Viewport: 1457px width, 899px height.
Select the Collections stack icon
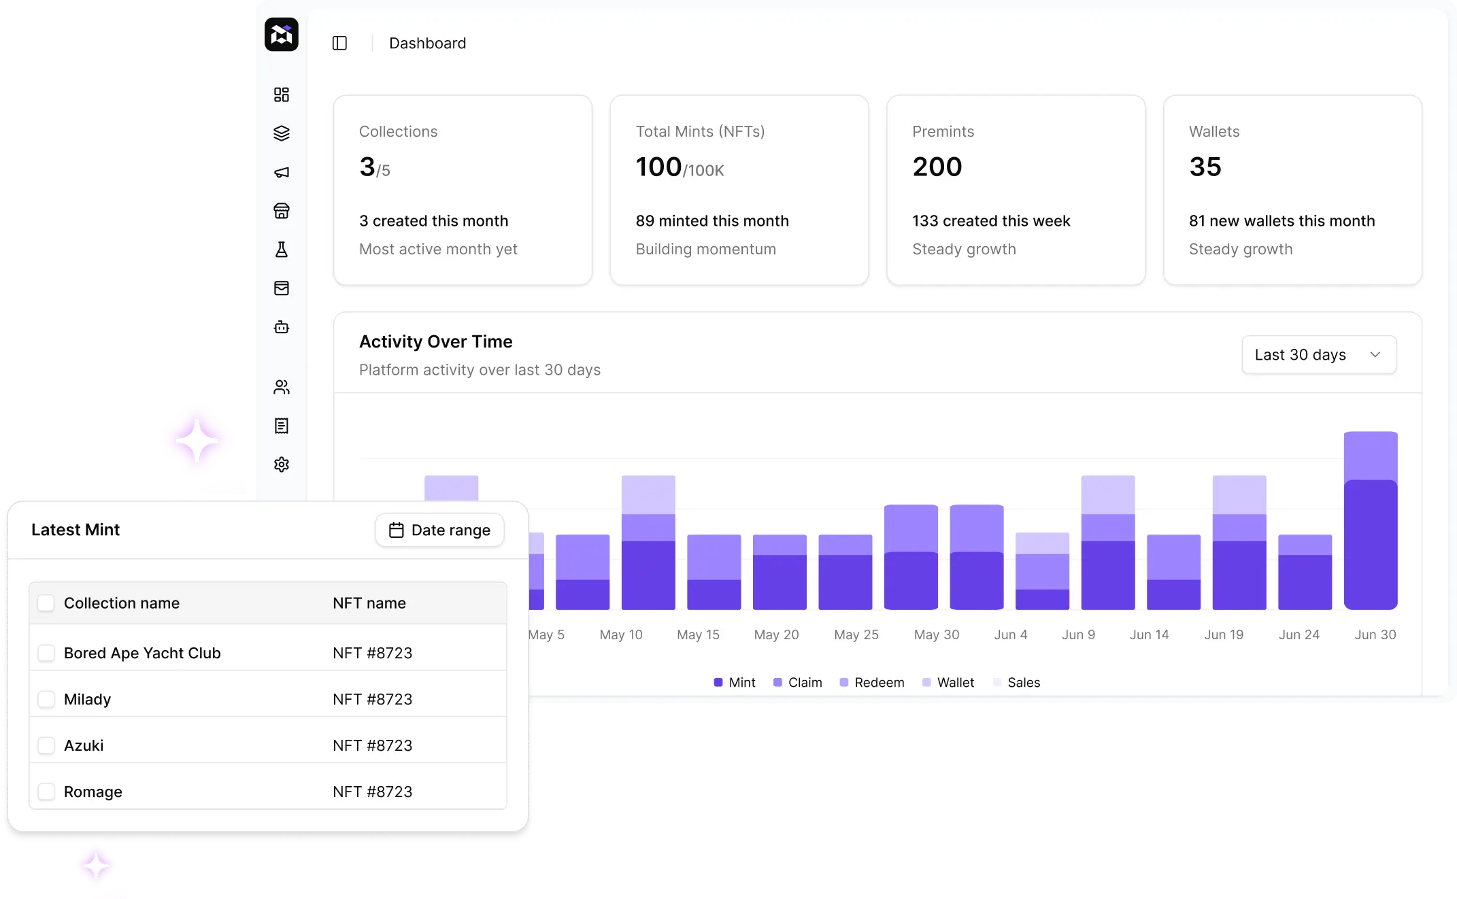[282, 133]
